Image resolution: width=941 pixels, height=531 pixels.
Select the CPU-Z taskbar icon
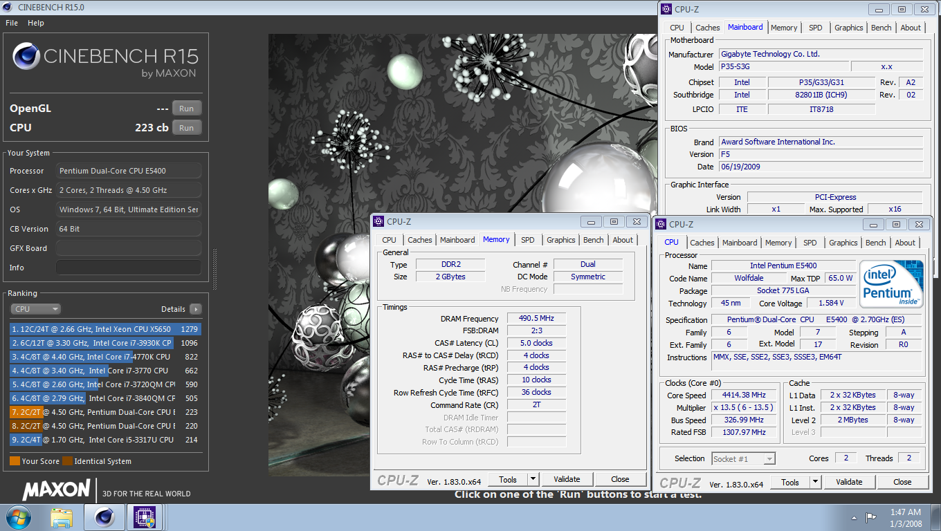[x=145, y=517]
